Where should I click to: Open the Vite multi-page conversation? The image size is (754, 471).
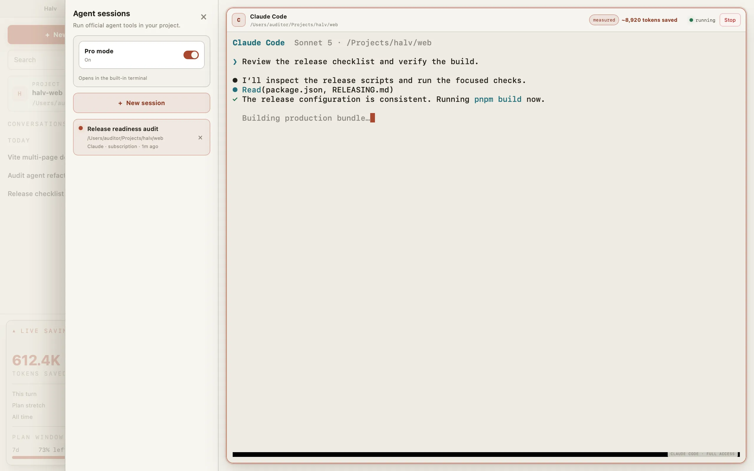click(x=37, y=157)
